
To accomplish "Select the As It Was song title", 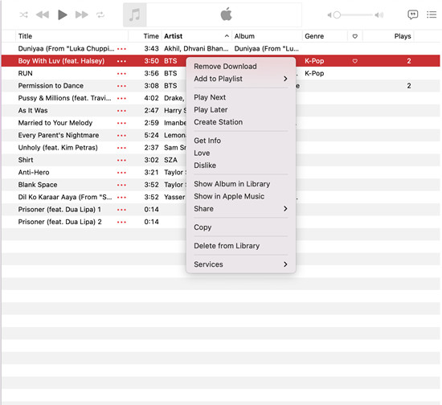I will coord(33,110).
